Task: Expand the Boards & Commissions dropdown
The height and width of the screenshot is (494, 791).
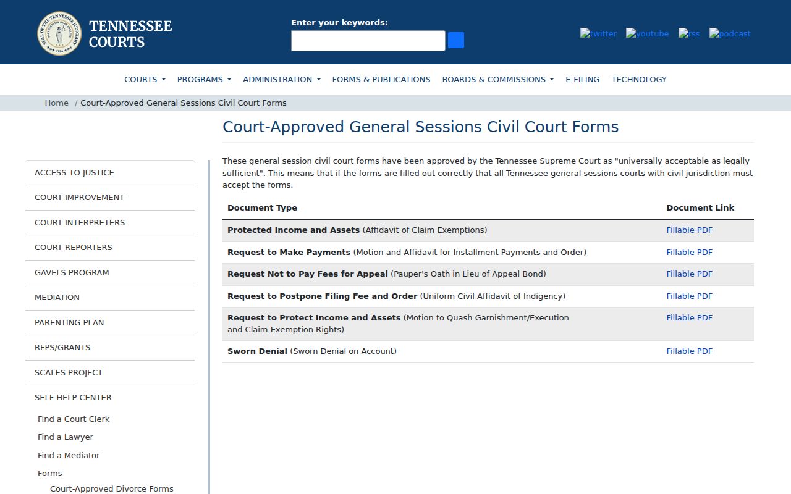Action: tap(497, 79)
